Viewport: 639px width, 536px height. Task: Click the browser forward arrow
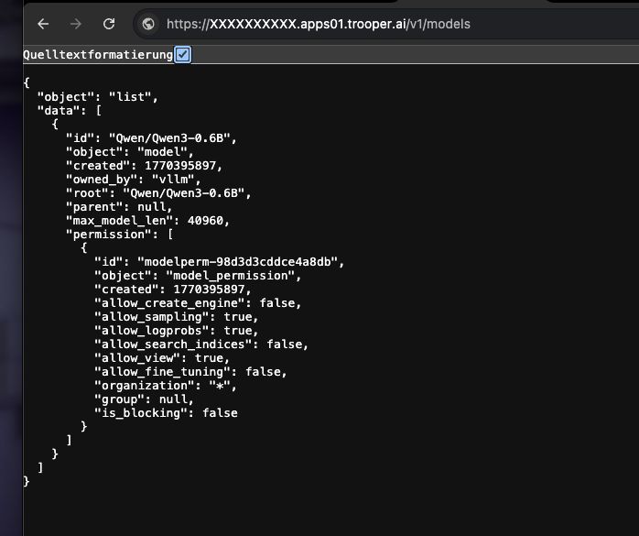coord(77,24)
